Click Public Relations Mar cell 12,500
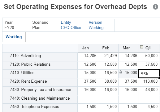The image size is (160, 112). coord(128,65)
